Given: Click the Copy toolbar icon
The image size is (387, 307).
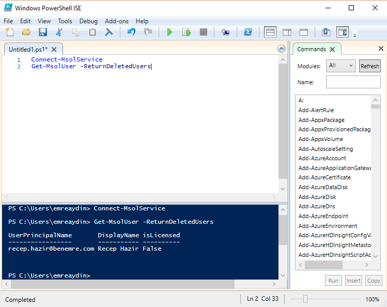Looking at the screenshot, I should 75,32.
